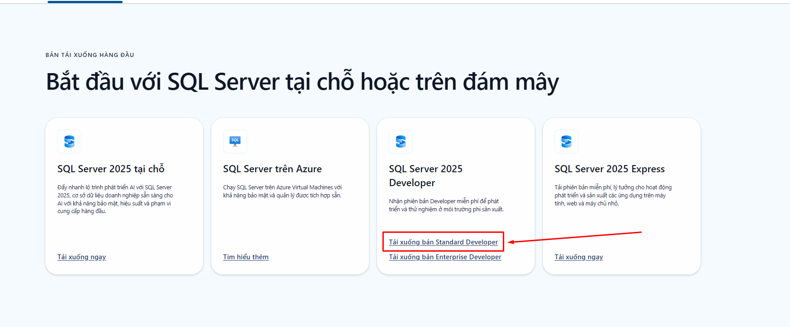Screen dimensions: 790x327
Task: Click description starting Nhận phiên bản Developer miễn phí
Action: [x=446, y=205]
